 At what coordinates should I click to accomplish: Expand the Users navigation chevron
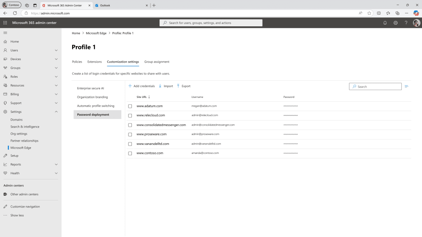pyautogui.click(x=56, y=50)
